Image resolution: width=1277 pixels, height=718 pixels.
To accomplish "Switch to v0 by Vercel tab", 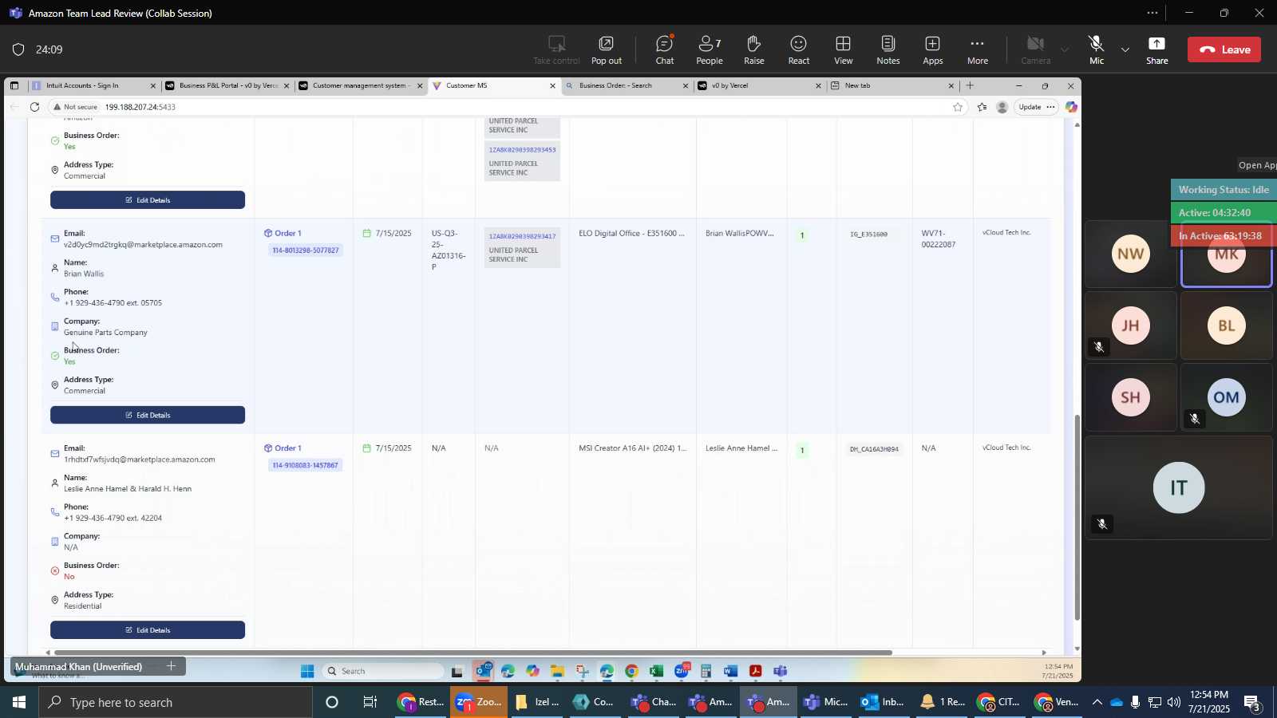I will point(758,85).
